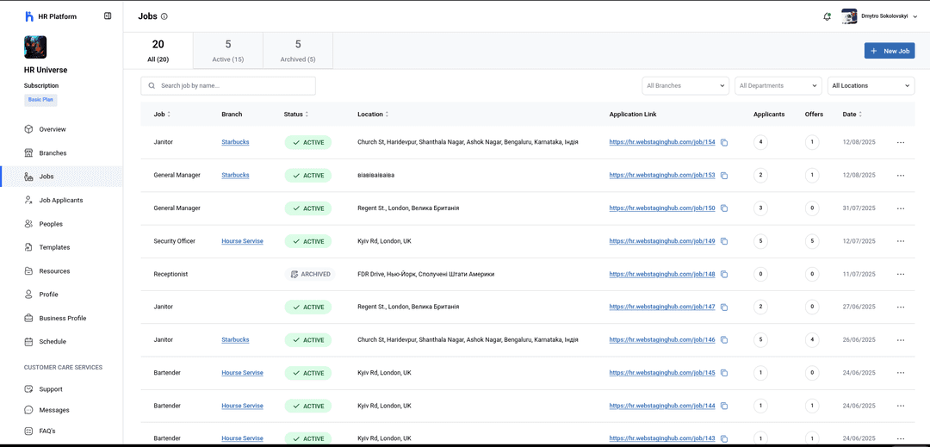Open the notifications bell
Image resolution: width=930 pixels, height=447 pixels.
tap(827, 16)
